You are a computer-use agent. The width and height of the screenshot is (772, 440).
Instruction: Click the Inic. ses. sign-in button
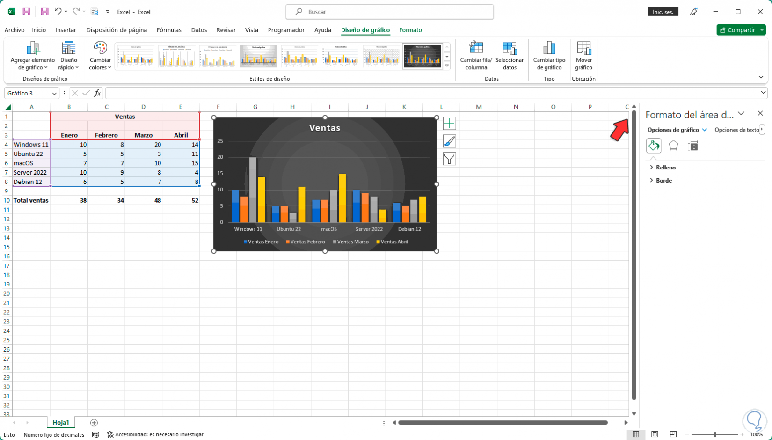(x=663, y=12)
